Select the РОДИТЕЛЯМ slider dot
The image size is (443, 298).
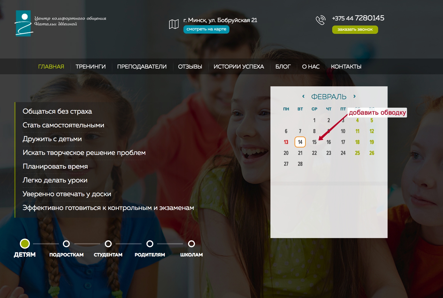[150, 244]
